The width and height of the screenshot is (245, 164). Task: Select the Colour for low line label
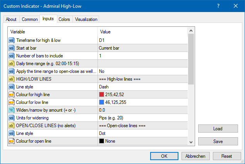coord(32,102)
